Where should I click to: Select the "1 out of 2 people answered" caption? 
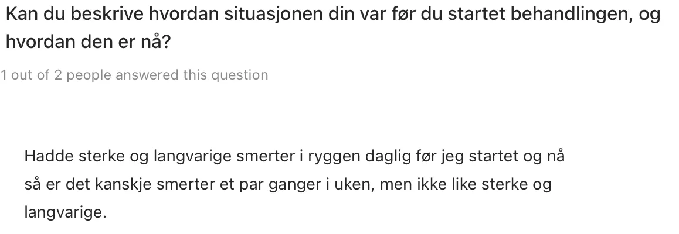[x=134, y=75]
